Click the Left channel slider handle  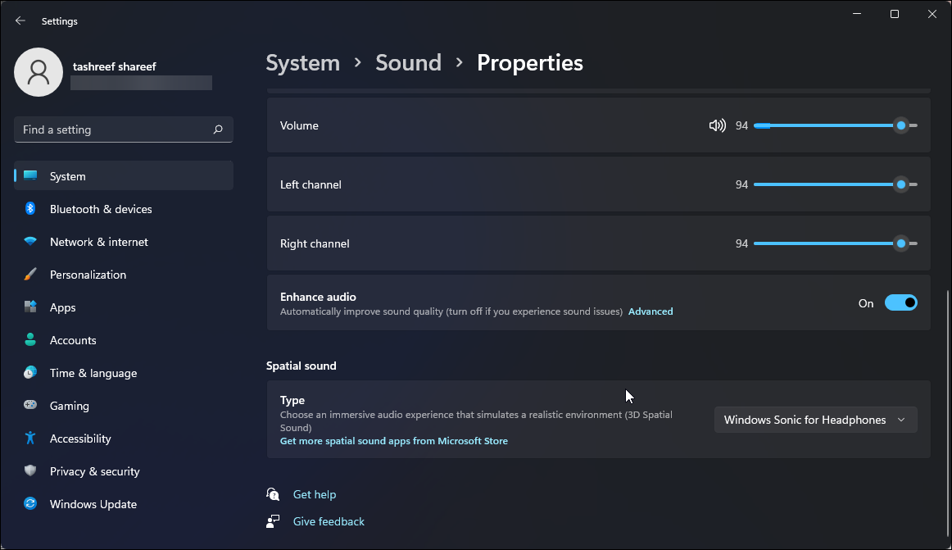(901, 184)
